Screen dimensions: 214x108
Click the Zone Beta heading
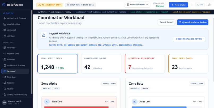coord(136,84)
